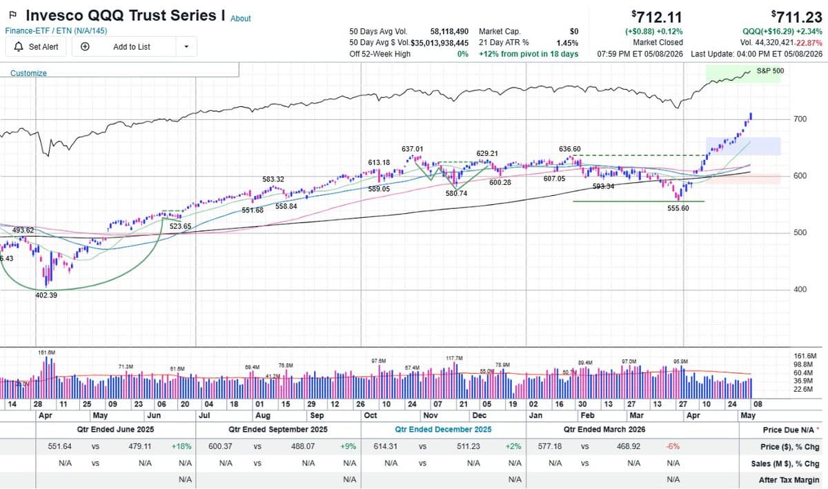Click the Nov month axis label

click(431, 416)
